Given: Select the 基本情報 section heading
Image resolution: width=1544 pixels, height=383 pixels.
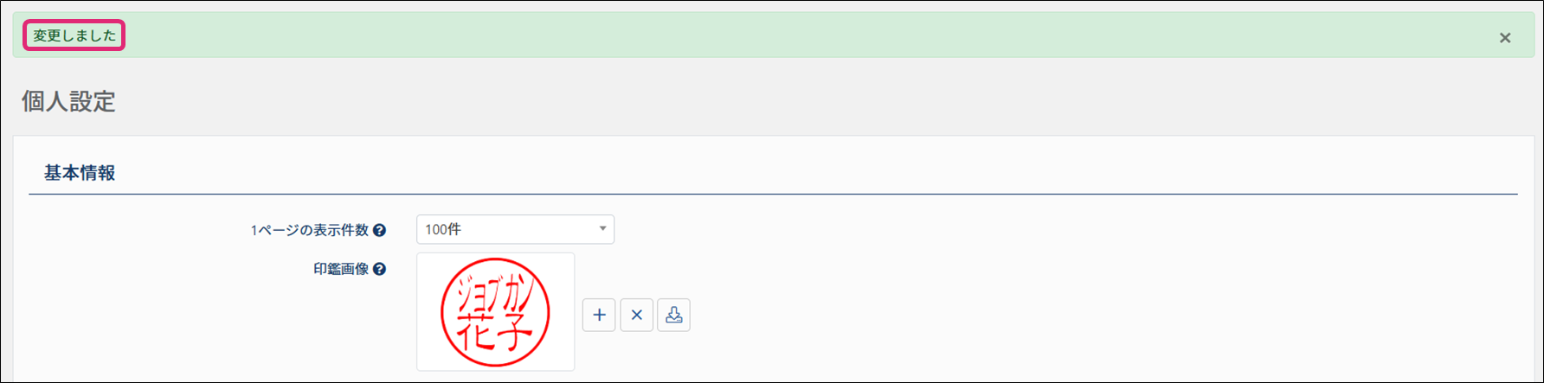Looking at the screenshot, I should (x=80, y=173).
